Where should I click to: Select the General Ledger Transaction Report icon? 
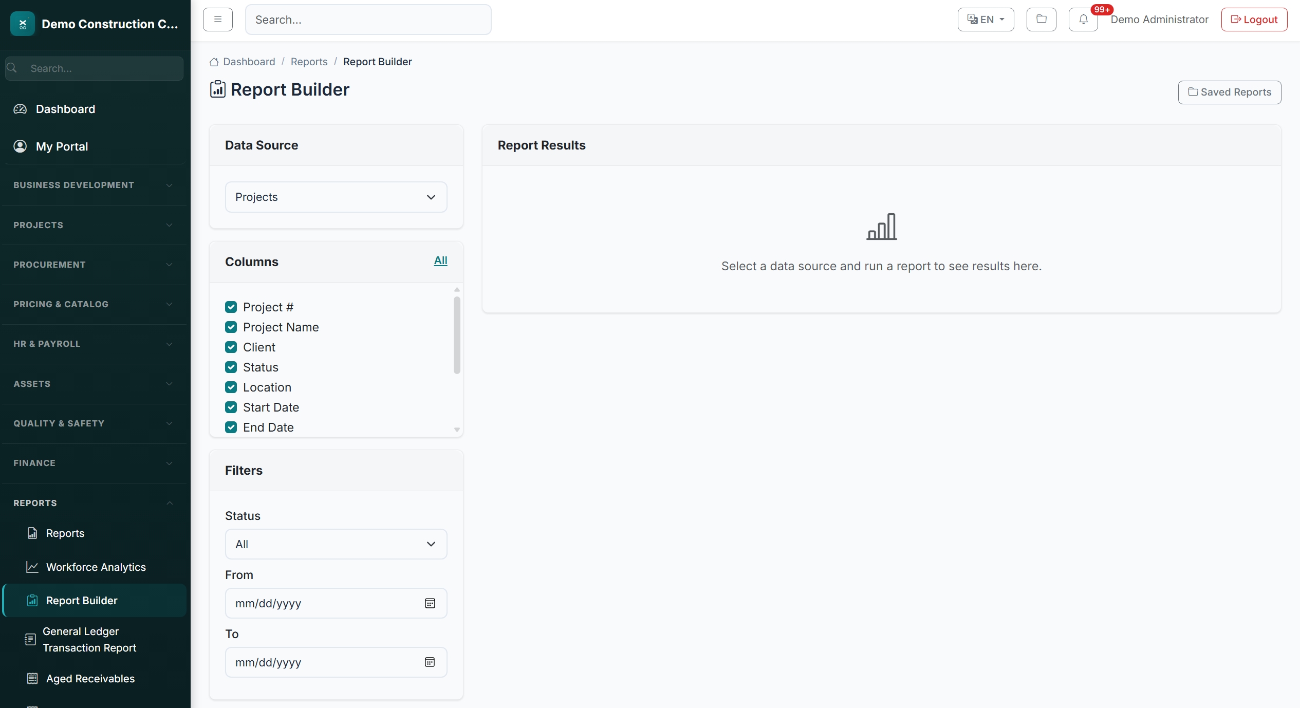pos(30,640)
